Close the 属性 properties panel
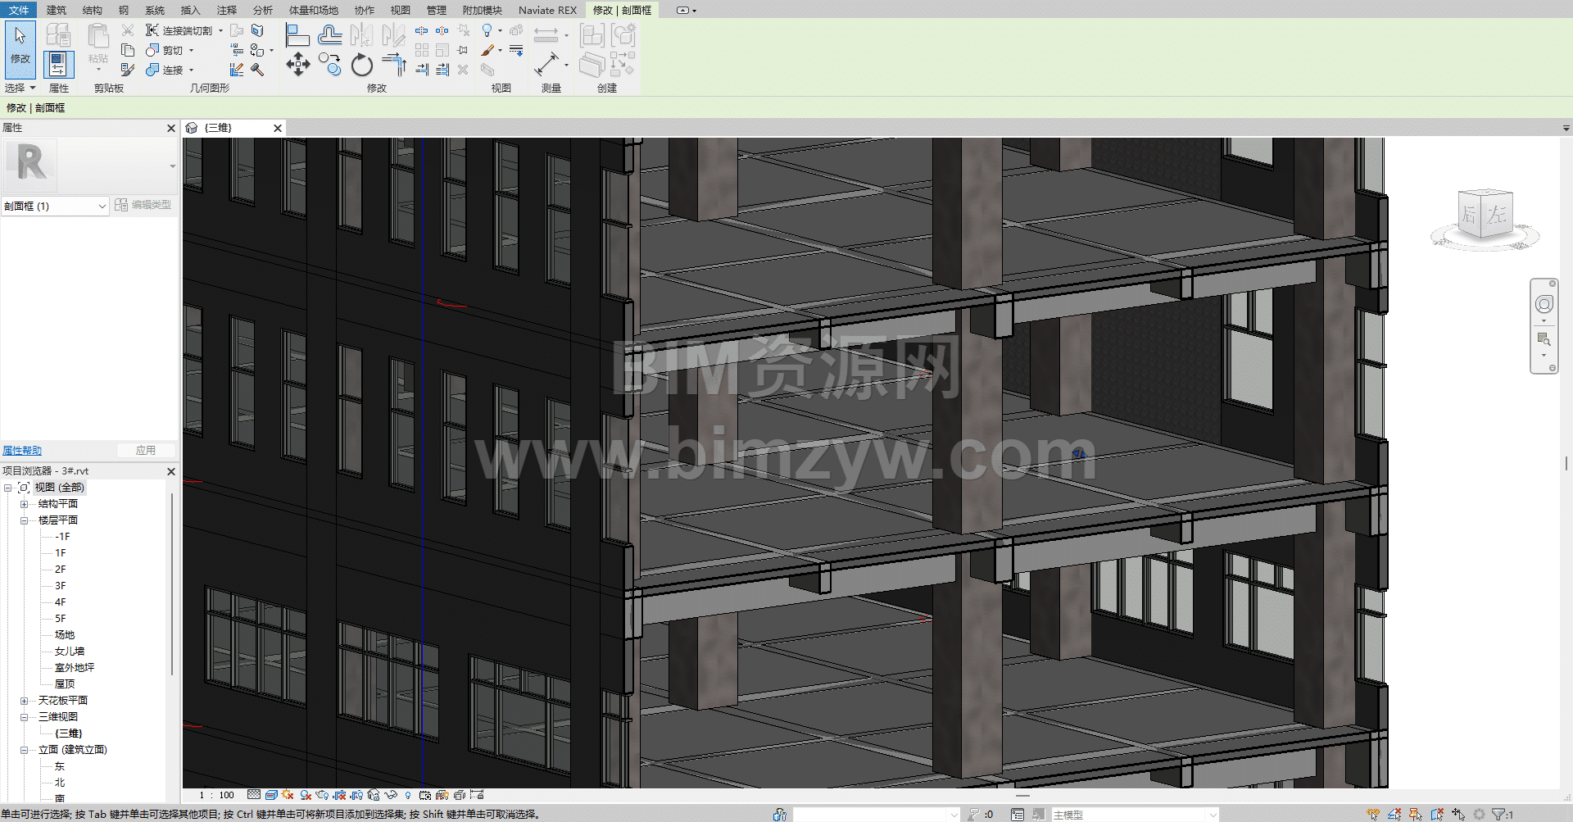This screenshot has width=1573, height=822. tap(171, 128)
